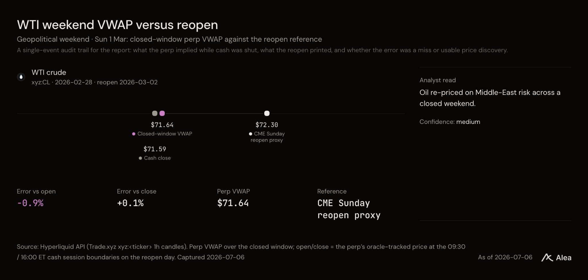Screen dimensions: 588x280
Task: Click the WTI weekend VWAP versus reopen title
Action: [117, 25]
